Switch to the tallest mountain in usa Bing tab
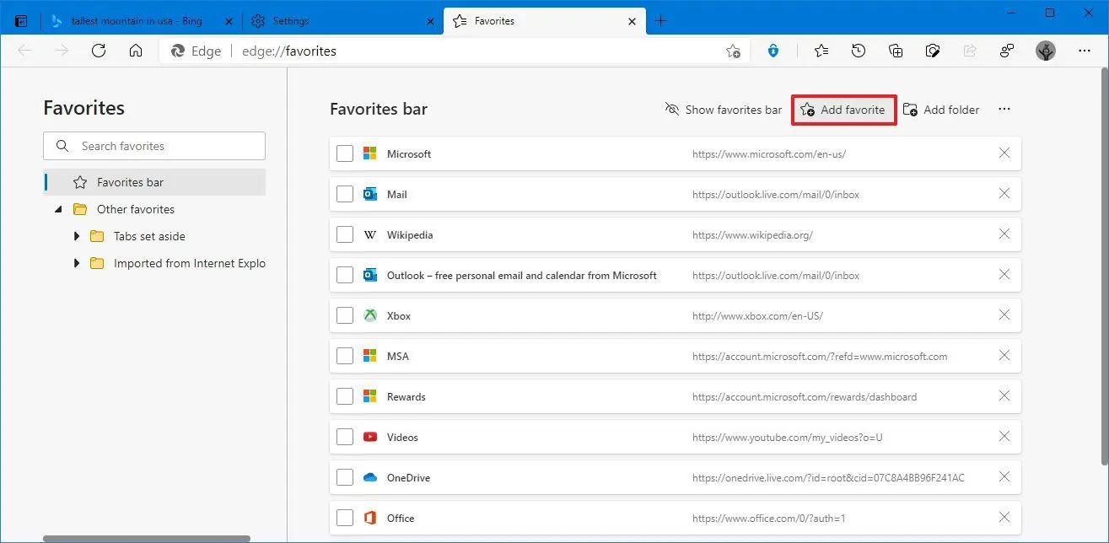The height and width of the screenshot is (543, 1109). [138, 21]
